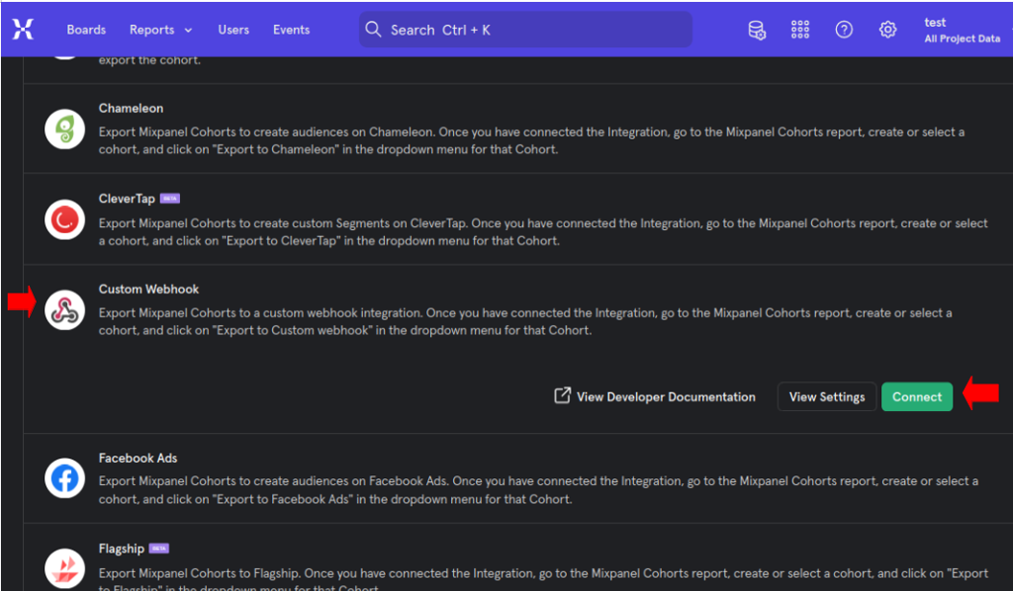Screen dimensions: 1013x591
Task: Open the Events nav item
Action: coord(291,30)
